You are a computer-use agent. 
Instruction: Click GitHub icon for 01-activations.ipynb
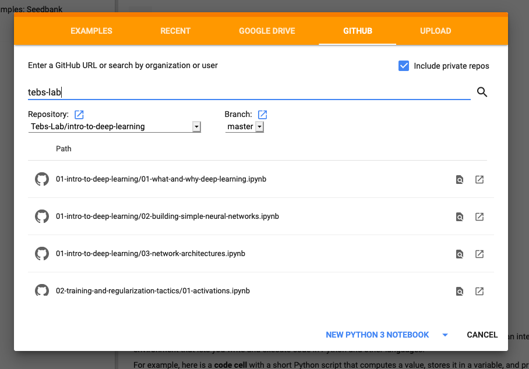coord(42,290)
